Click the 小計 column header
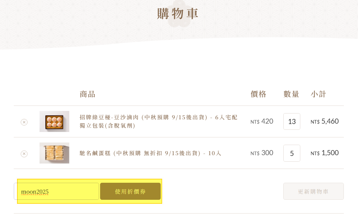Image resolution: width=358 pixels, height=219 pixels. click(318, 95)
